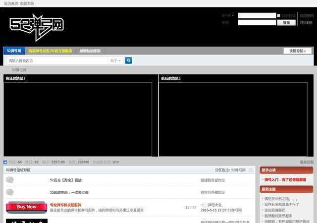Click the chat bubble icon beside 52优酷空间

10,192
